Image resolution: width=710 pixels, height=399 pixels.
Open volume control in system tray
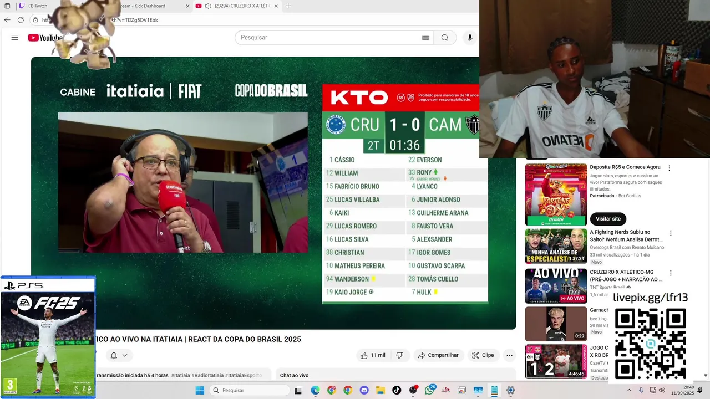662,390
